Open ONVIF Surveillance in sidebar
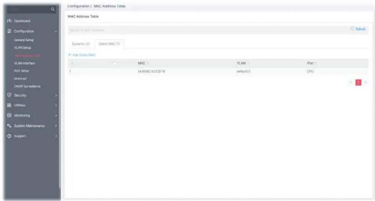This screenshot has height=201, width=375. click(x=27, y=86)
